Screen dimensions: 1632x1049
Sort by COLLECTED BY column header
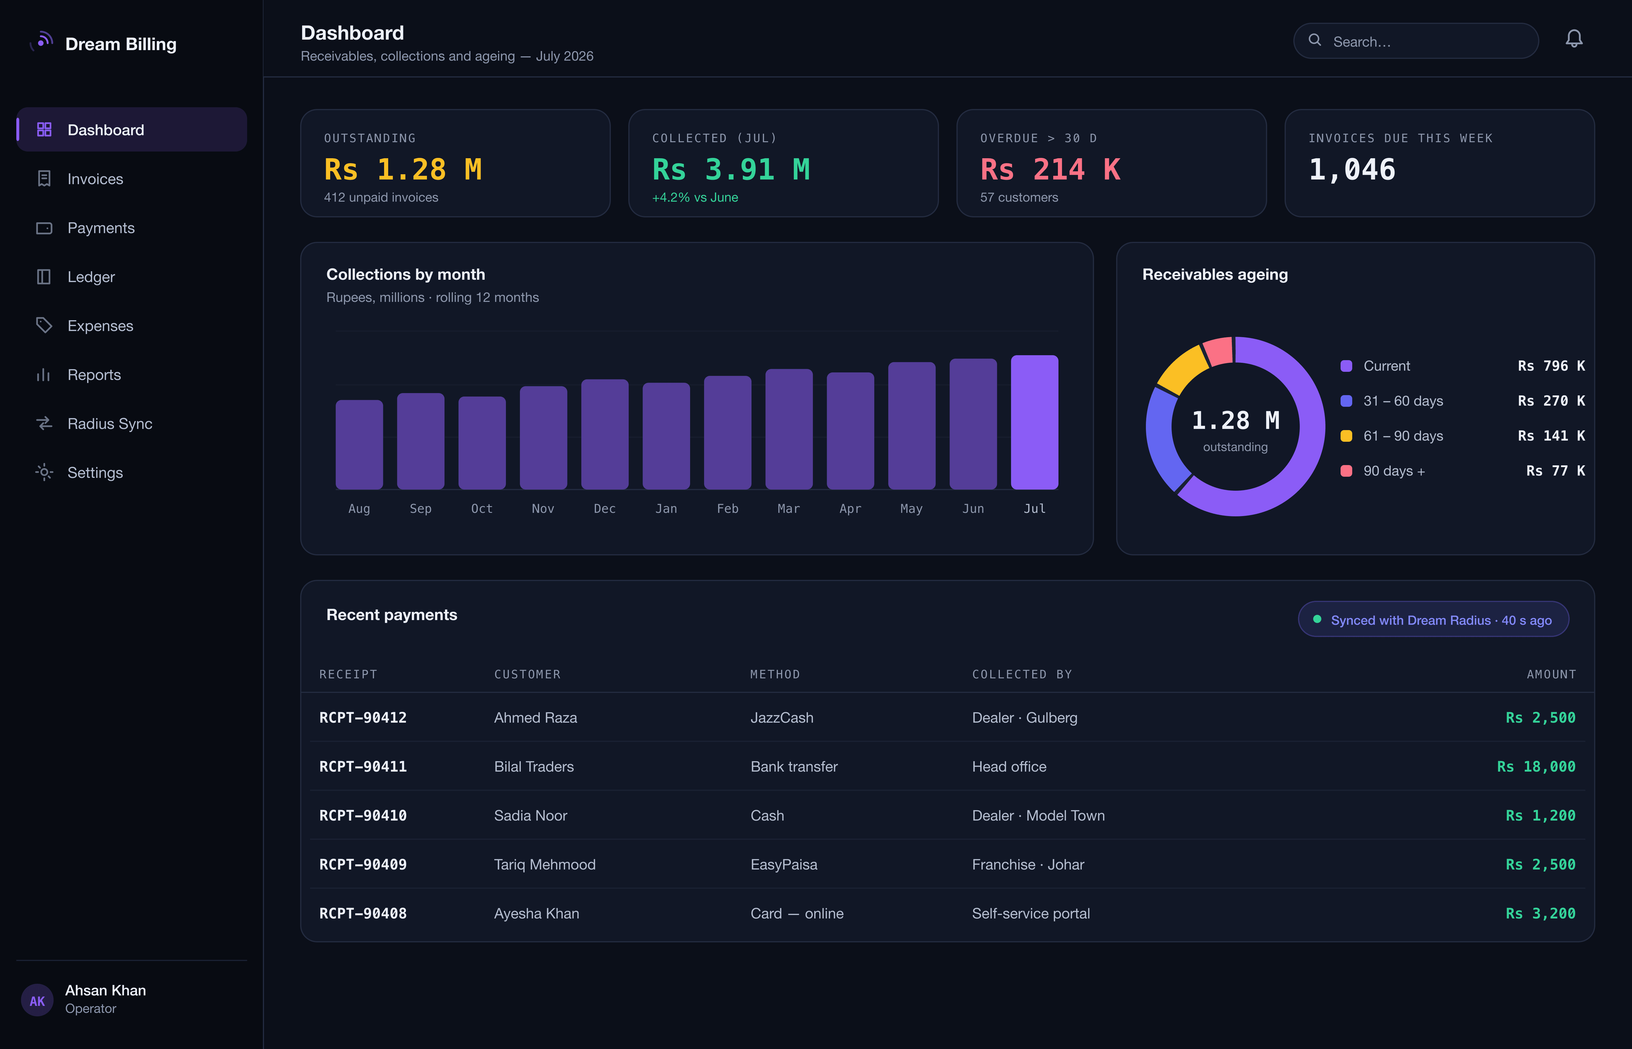click(1022, 674)
